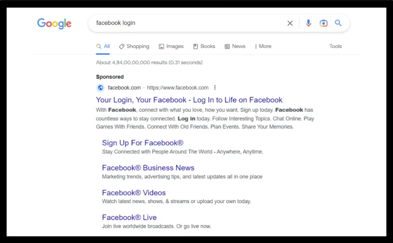This screenshot has height=243, width=393.
Task: Visit the Facebook Business News link
Action: (148, 168)
